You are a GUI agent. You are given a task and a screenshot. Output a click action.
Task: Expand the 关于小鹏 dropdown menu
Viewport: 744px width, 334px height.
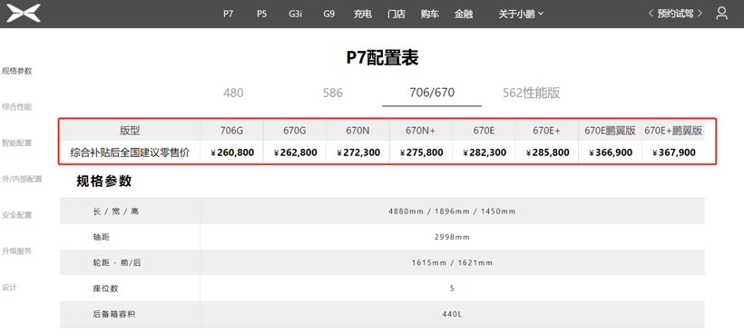tap(521, 14)
